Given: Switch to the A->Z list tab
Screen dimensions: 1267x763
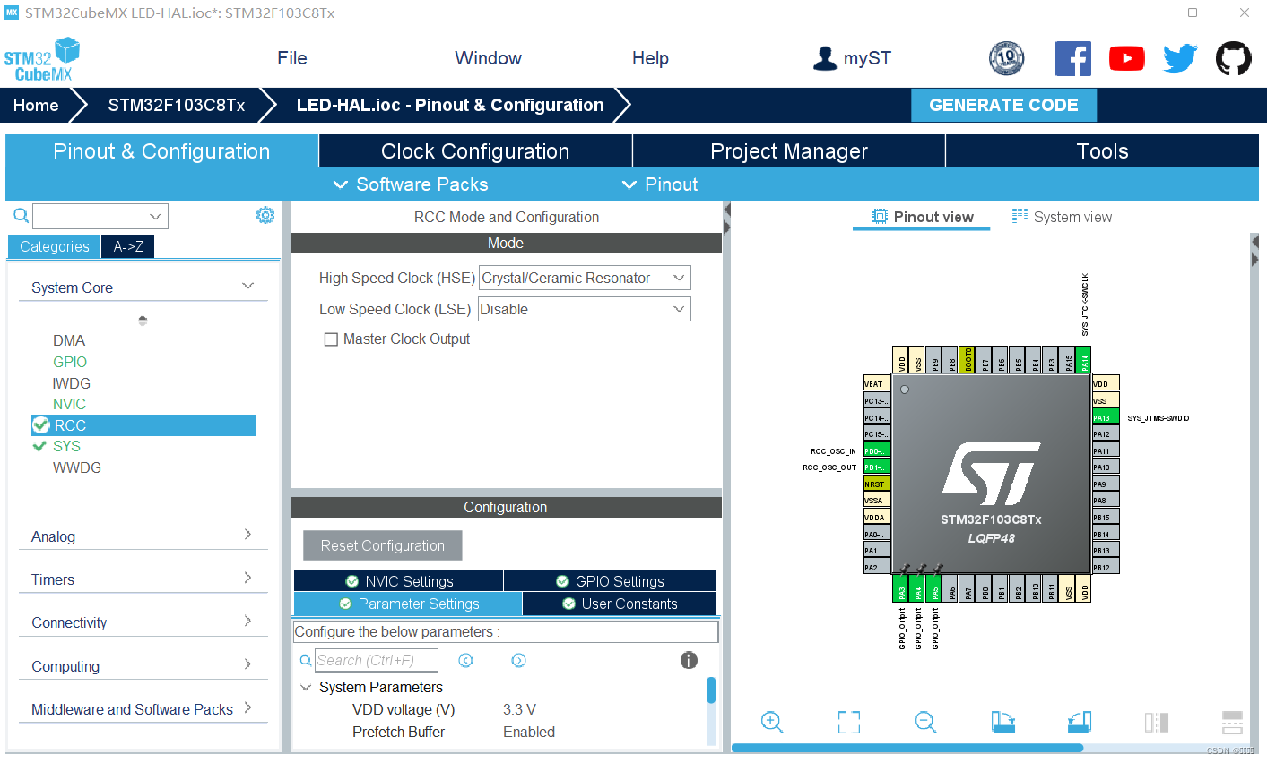Looking at the screenshot, I should 128,246.
